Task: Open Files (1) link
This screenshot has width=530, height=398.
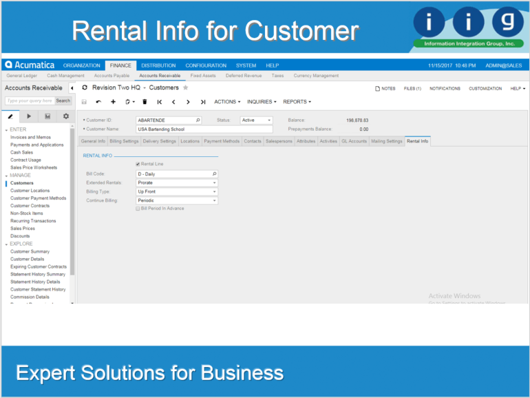Action: [x=412, y=89]
